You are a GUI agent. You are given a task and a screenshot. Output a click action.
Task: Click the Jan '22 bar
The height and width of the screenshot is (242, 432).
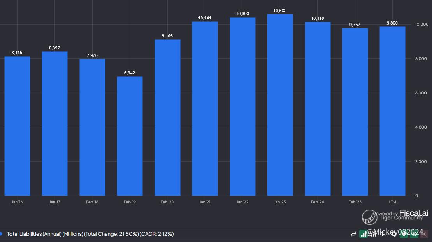(x=242, y=106)
